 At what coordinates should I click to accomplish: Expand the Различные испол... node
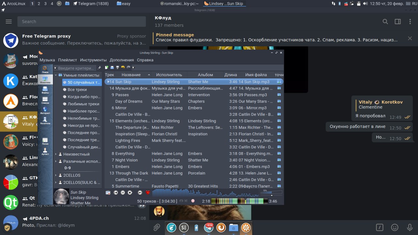pos(56,161)
